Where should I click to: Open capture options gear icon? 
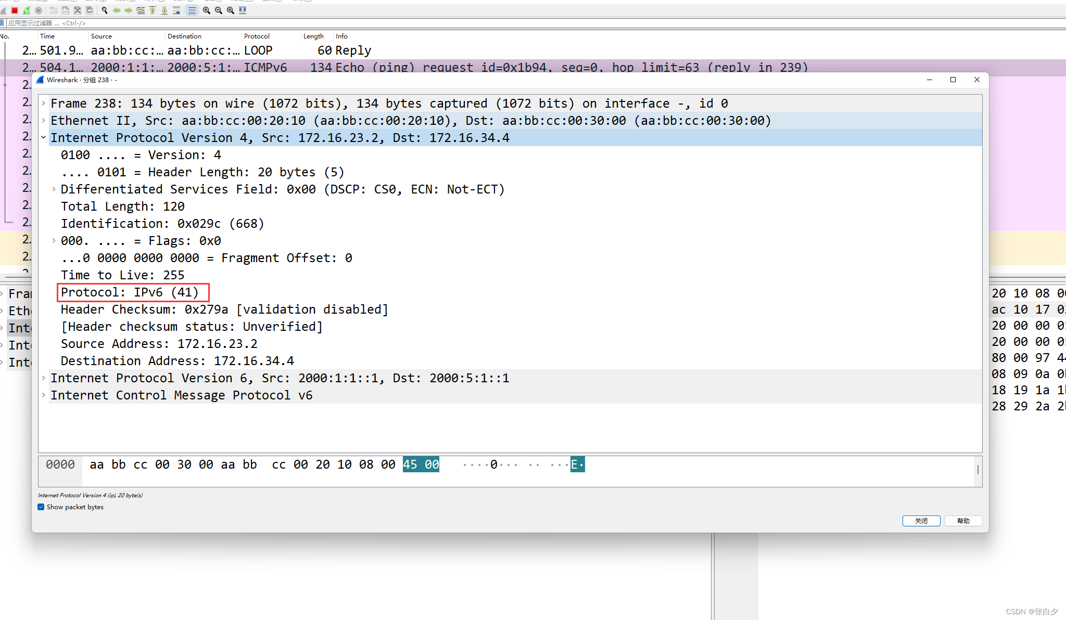click(x=39, y=10)
